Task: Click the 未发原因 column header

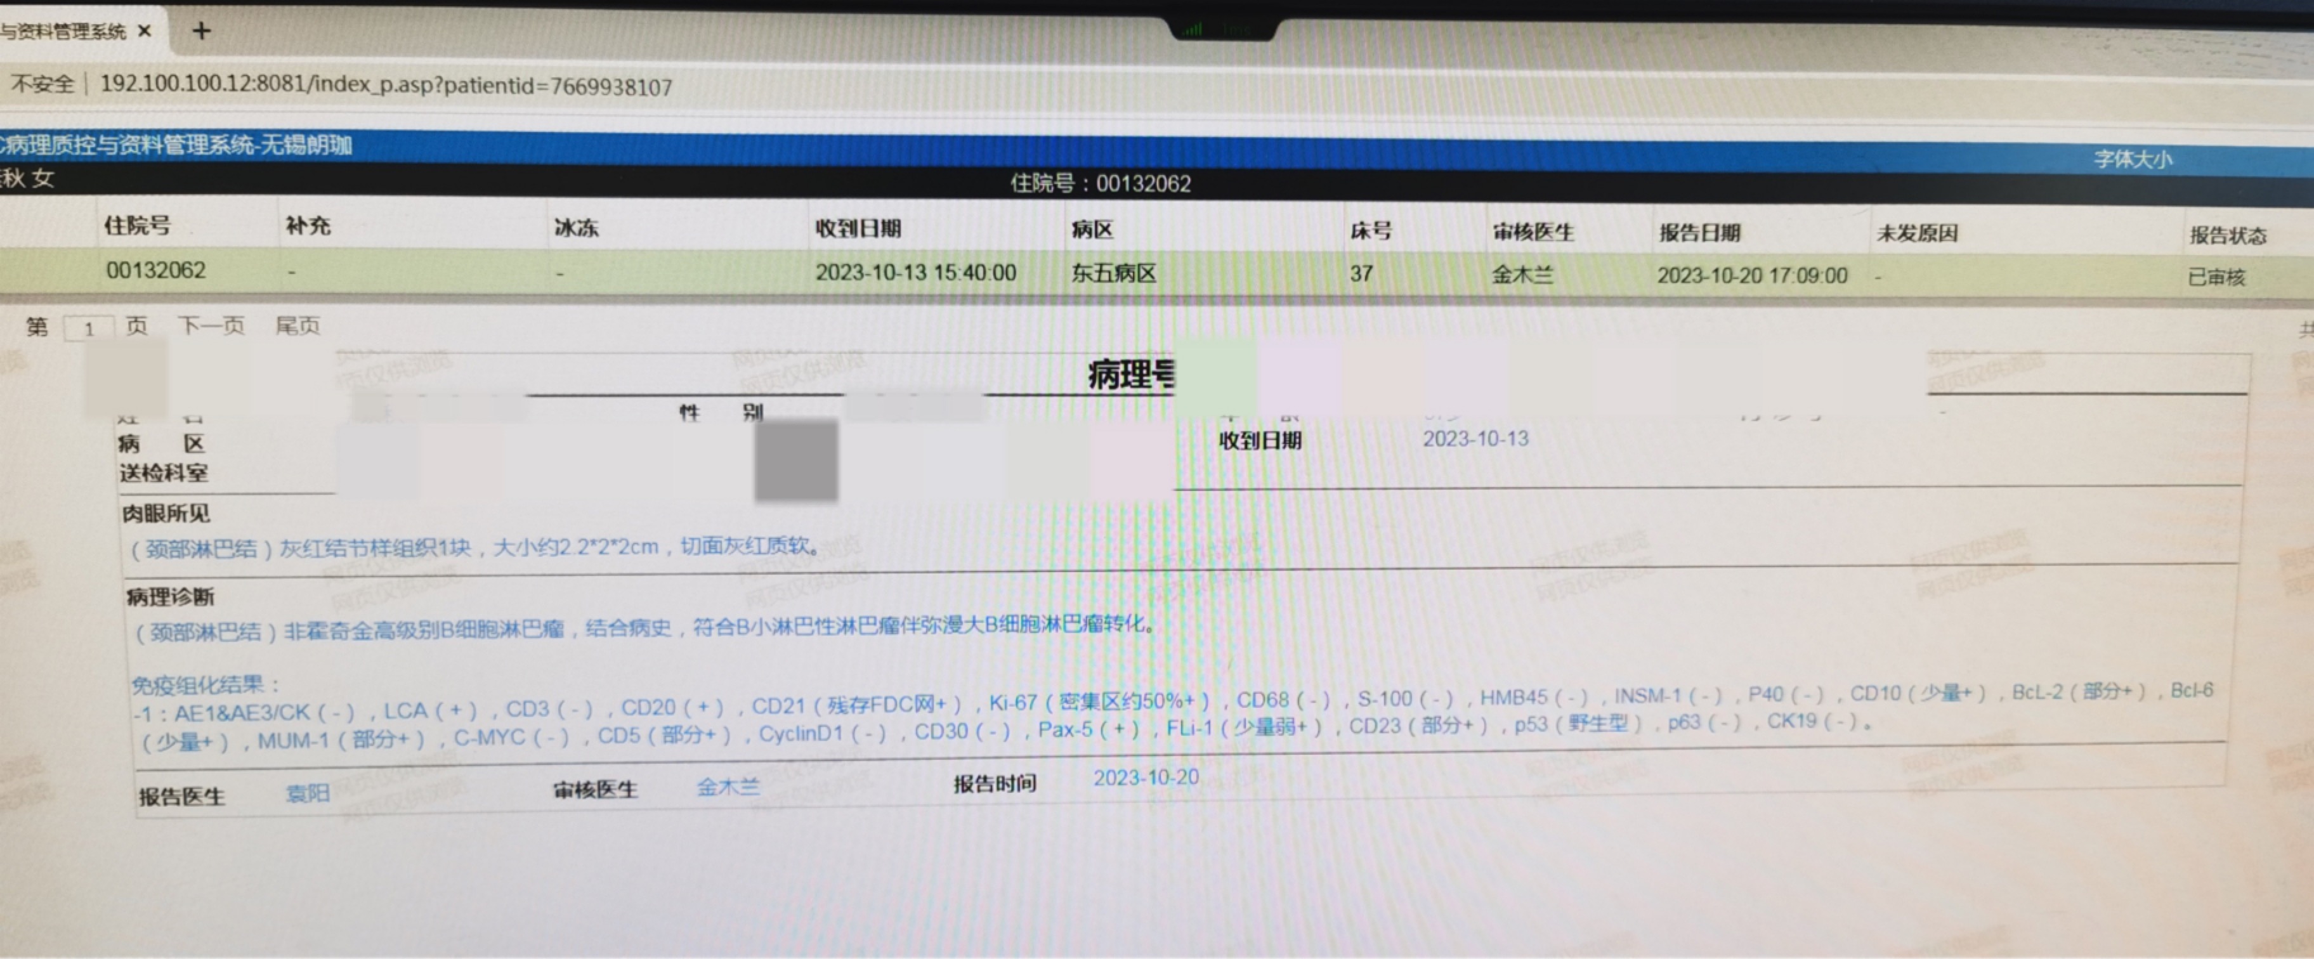Action: coord(1917,233)
